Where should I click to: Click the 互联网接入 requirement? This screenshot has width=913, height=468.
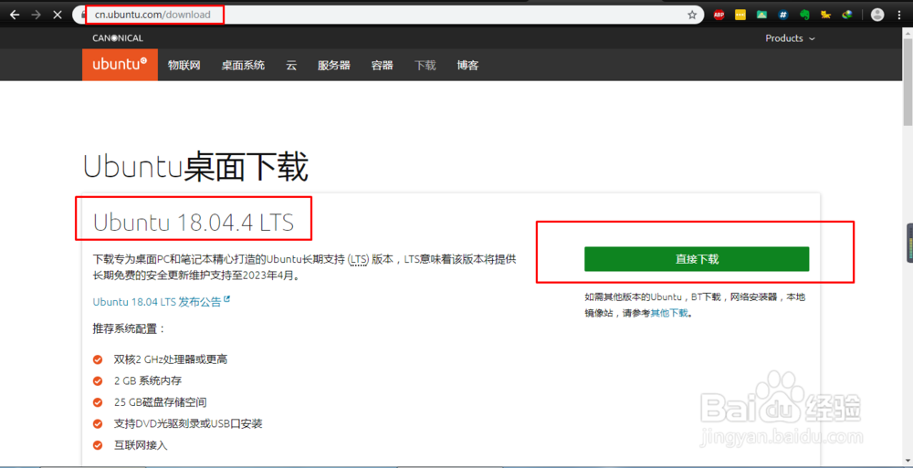[141, 445]
